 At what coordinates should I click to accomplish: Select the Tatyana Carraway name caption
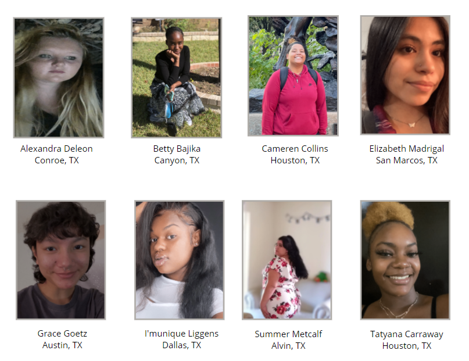tap(407, 334)
